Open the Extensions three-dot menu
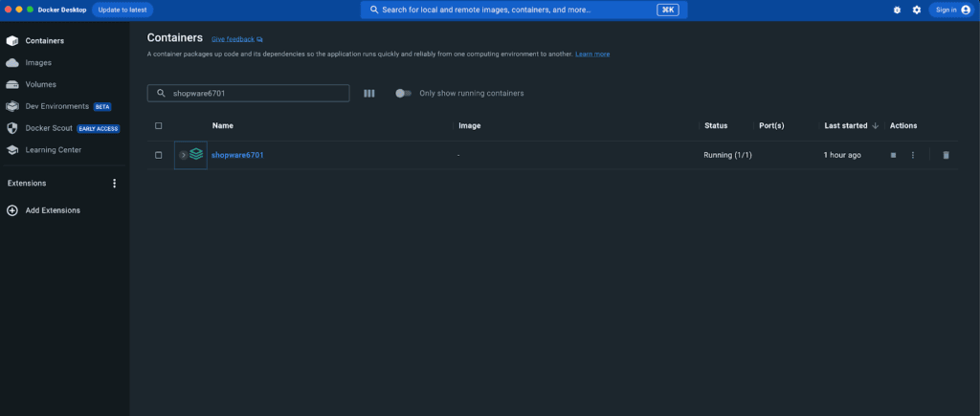980x416 pixels. (x=114, y=183)
